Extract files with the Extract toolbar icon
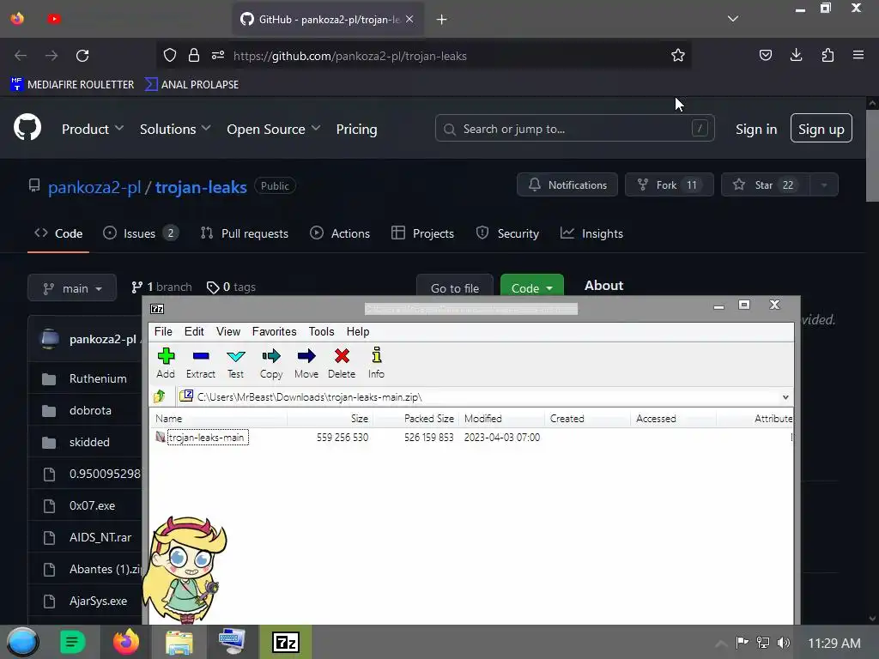879x659 pixels. click(x=201, y=363)
